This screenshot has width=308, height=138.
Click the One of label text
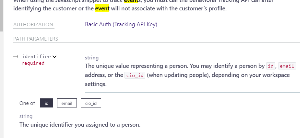27,103
